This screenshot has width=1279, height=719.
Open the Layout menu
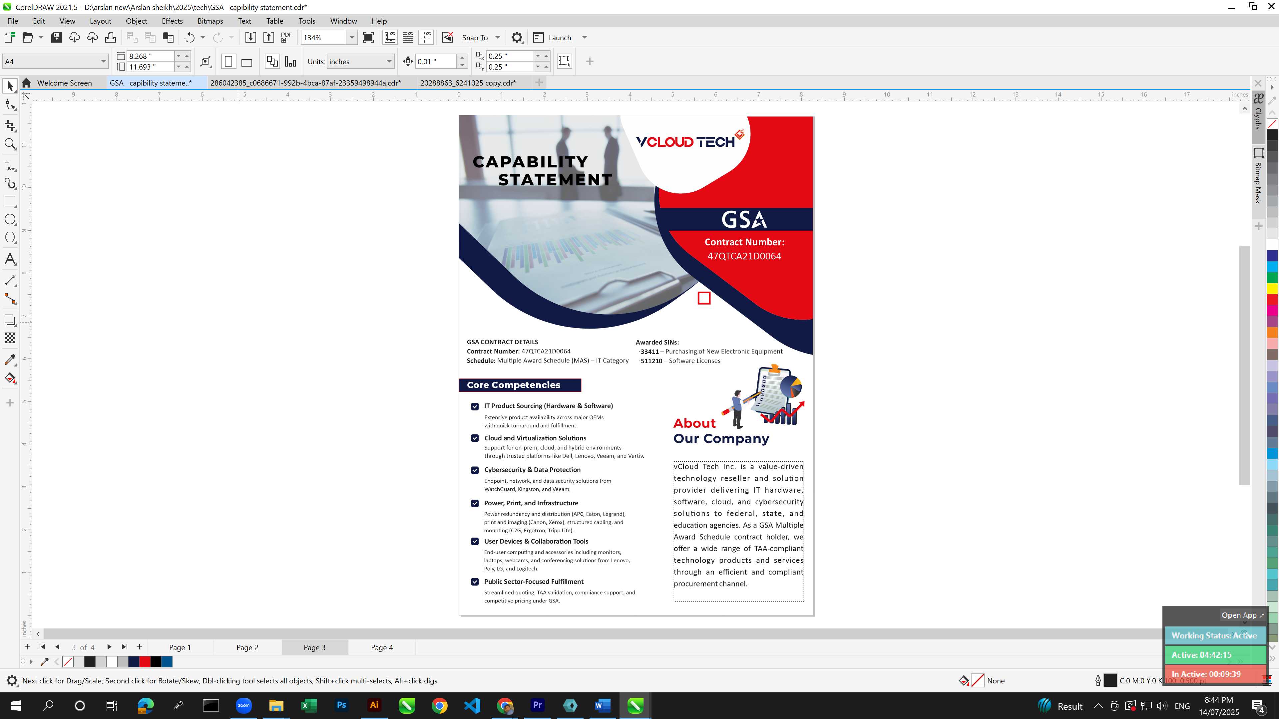coord(100,21)
